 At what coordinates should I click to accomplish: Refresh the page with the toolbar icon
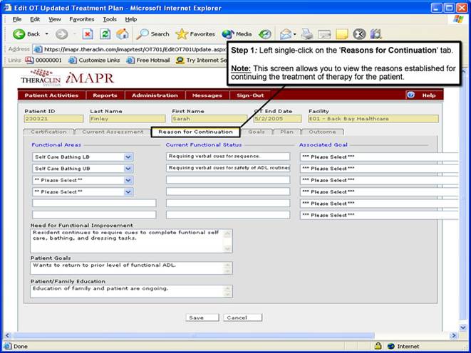pyautogui.click(x=105, y=33)
